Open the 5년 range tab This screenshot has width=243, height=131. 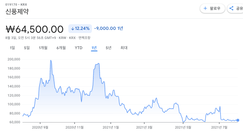tap(108, 48)
